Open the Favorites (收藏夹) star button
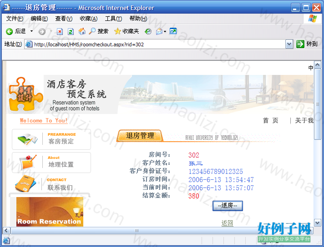Viewport: 324px width, 247px height. pos(127,31)
